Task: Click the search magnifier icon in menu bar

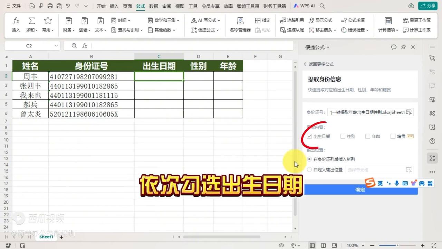Action: [322, 6]
